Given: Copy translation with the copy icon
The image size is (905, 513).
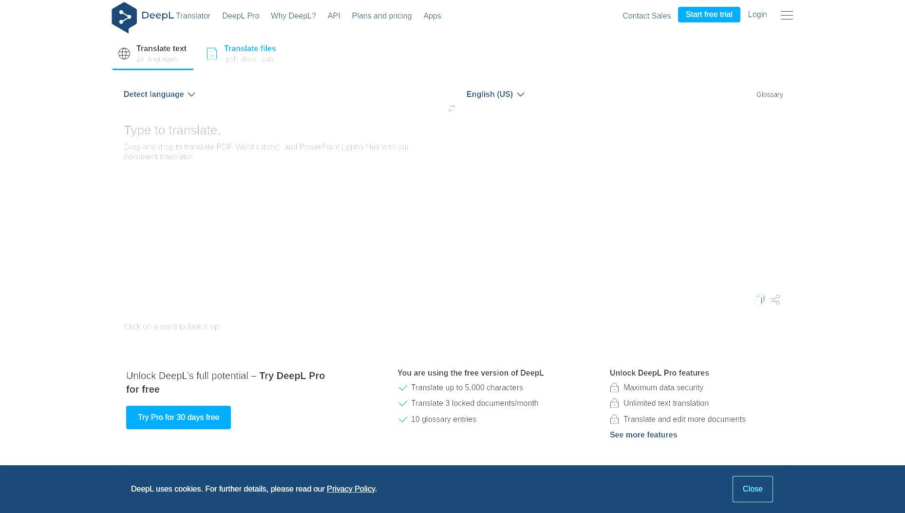Looking at the screenshot, I should pyautogui.click(x=760, y=300).
